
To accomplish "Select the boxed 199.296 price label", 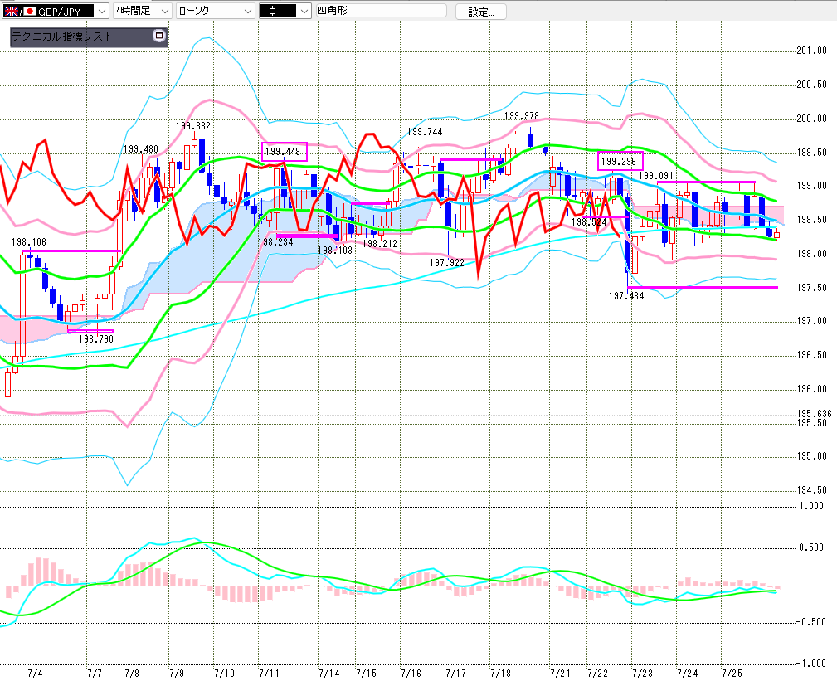I will [x=620, y=161].
